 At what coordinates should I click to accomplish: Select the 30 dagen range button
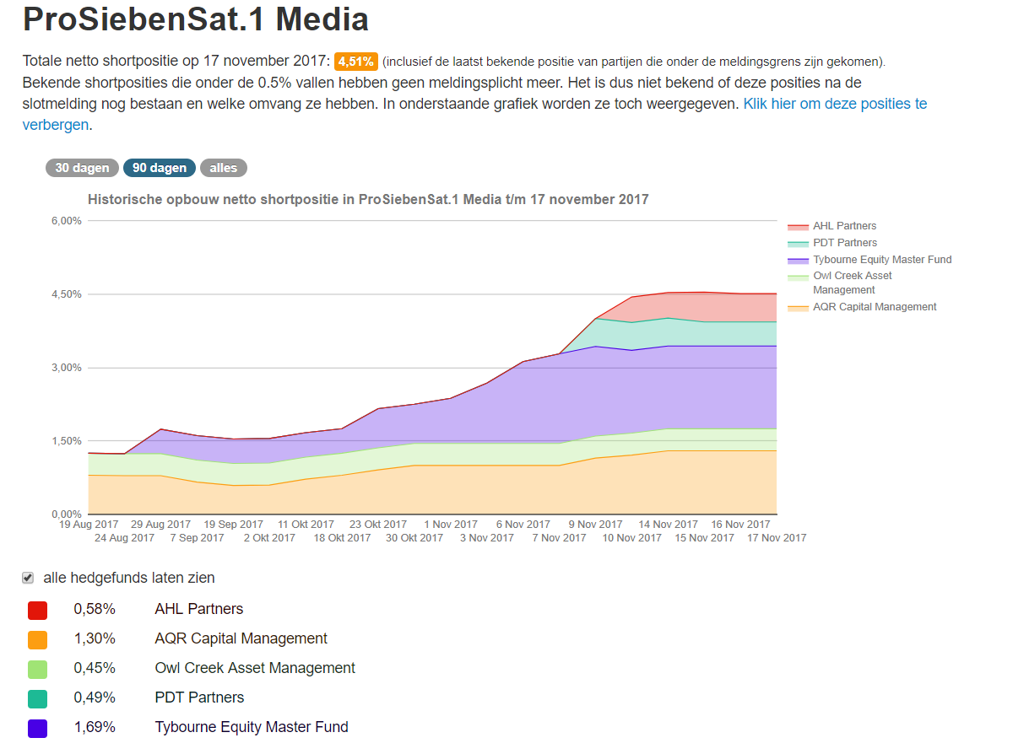(82, 168)
